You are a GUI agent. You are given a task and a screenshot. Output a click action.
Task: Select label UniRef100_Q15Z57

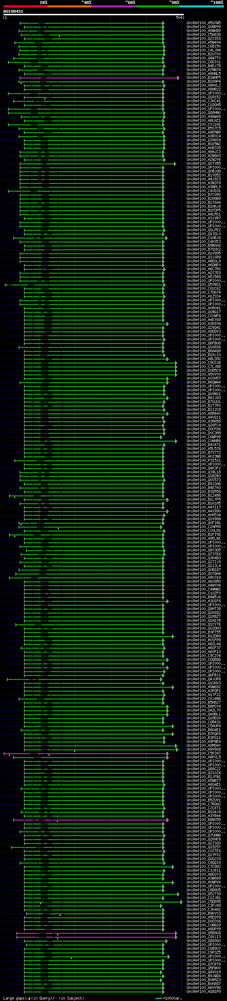click(x=204, y=848)
